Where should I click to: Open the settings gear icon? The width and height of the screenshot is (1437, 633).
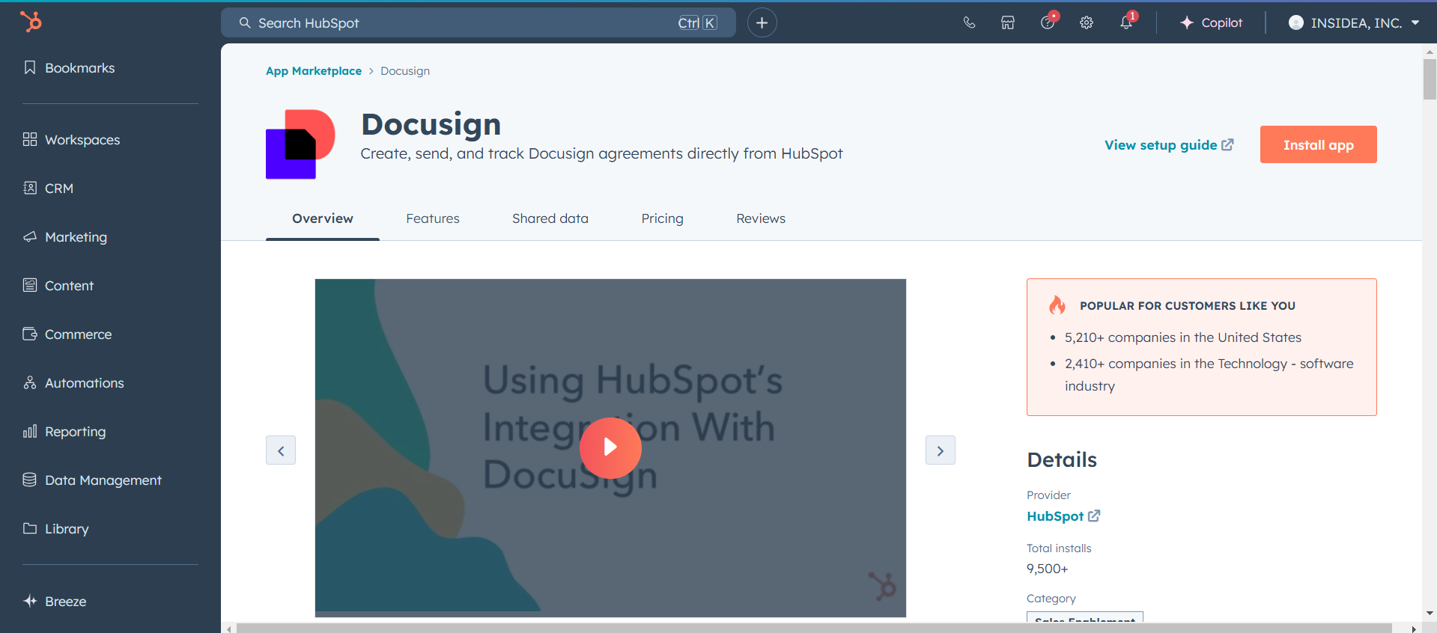[x=1087, y=22]
